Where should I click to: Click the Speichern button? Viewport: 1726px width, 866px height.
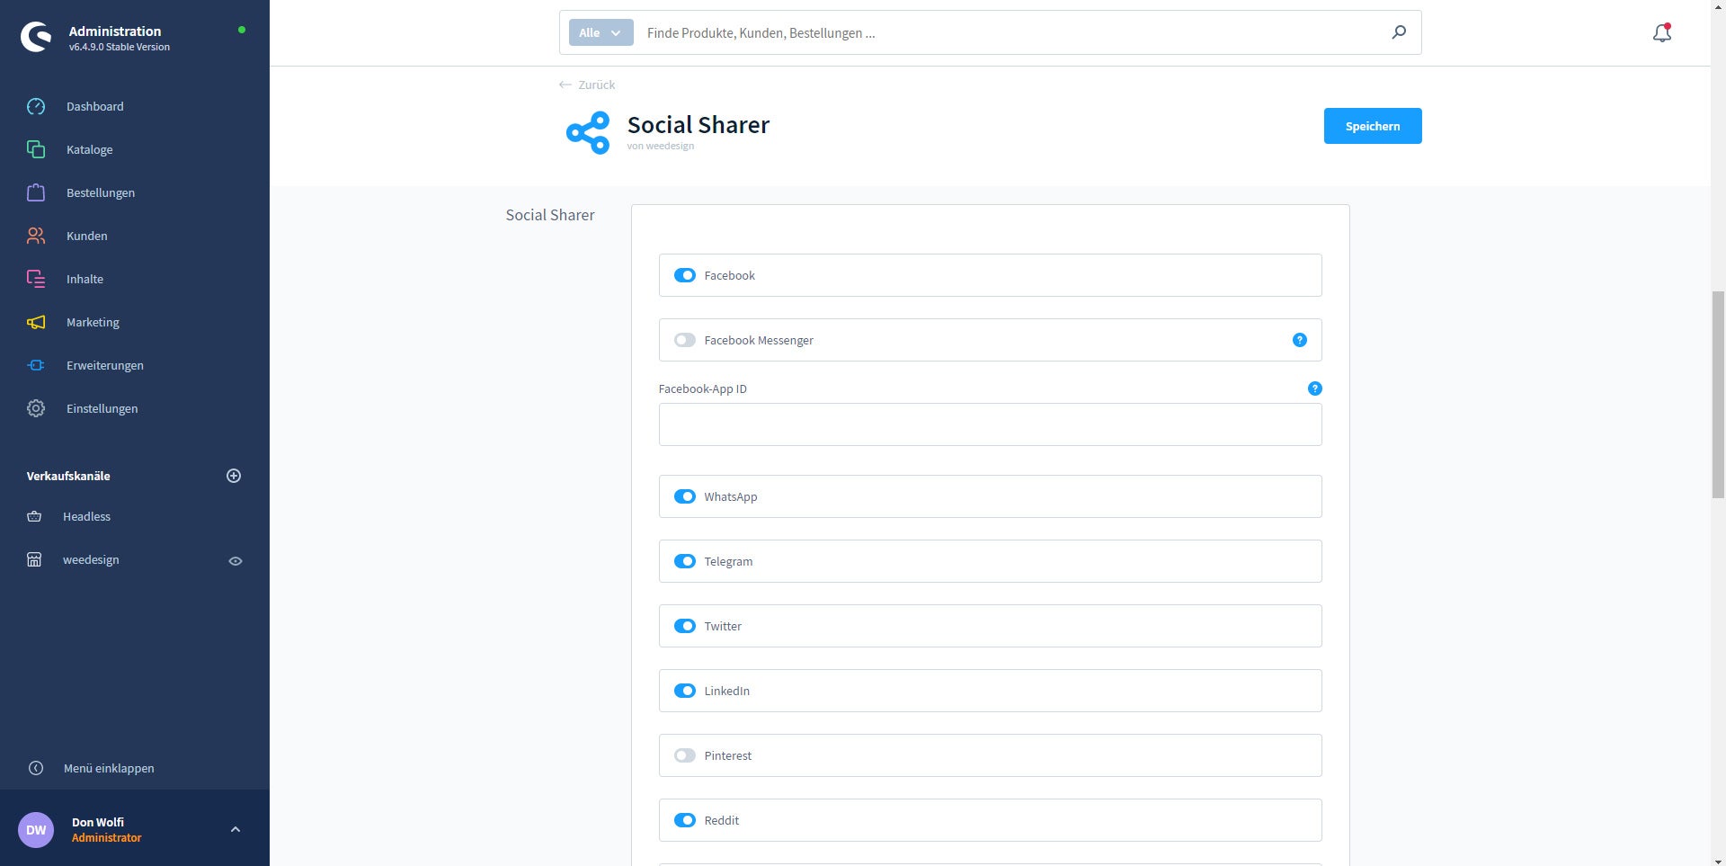pyautogui.click(x=1373, y=126)
